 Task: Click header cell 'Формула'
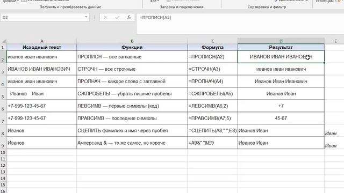point(213,47)
